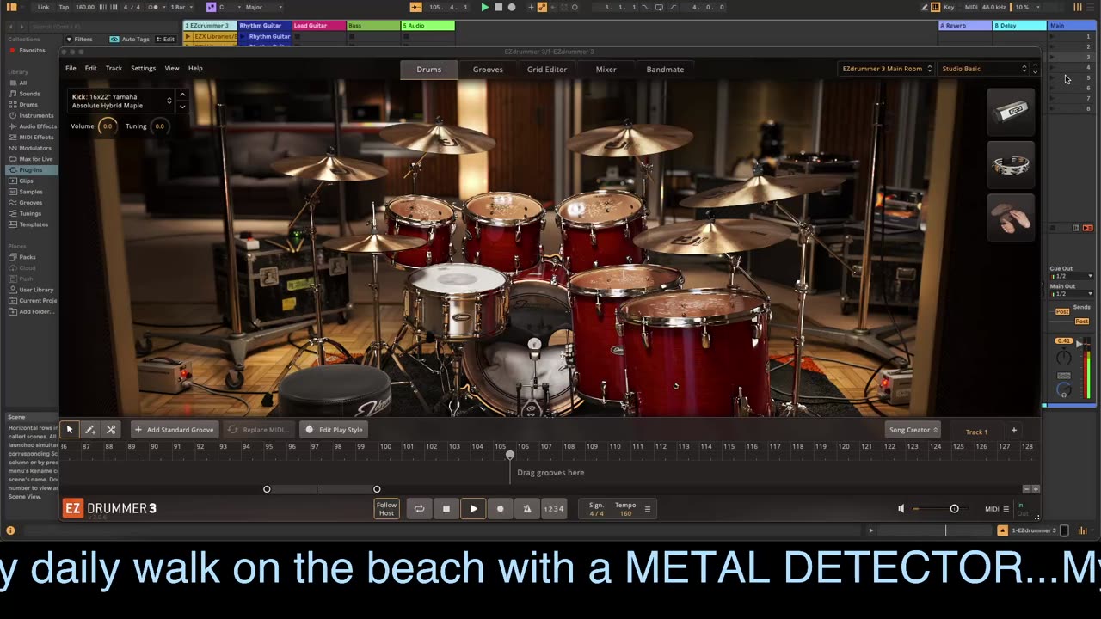Click the Ableton Record button
Image resolution: width=1101 pixels, height=619 pixels.
click(x=512, y=7)
